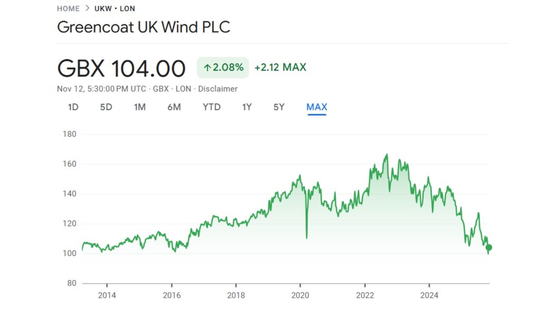557x313 pixels.
Task: Switch to the 5D chart range
Action: click(x=105, y=107)
